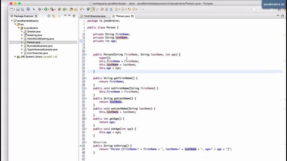Click the Back navigation arrow icon
This screenshot has width=287, height=161.
134,9
